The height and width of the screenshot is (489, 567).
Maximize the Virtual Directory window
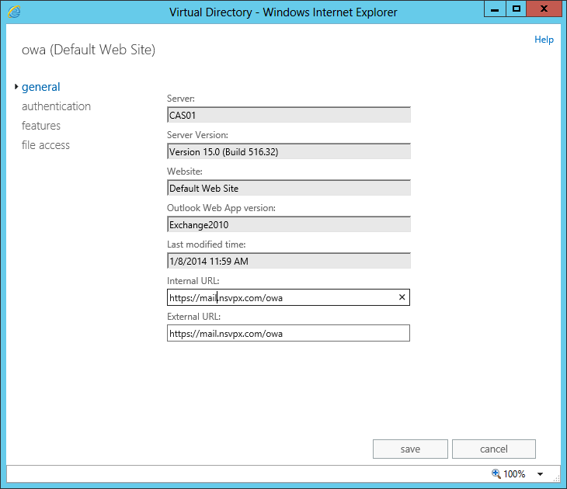pyautogui.click(x=516, y=9)
